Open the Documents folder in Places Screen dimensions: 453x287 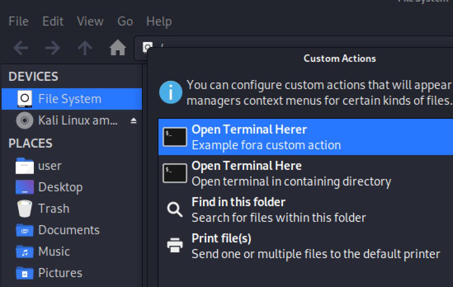pyautogui.click(x=68, y=230)
